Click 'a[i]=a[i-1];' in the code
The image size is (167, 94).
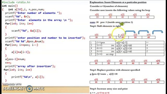pos(21,52)
